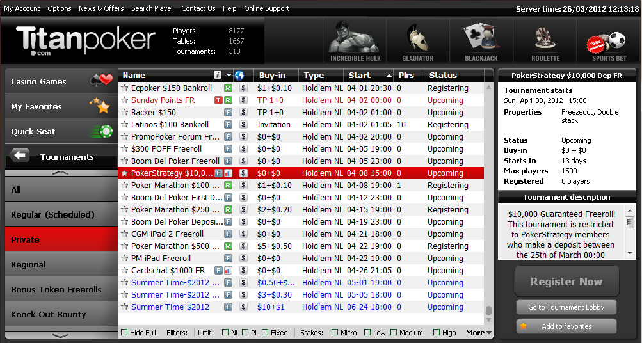Select the Bonus Token Freerolls category
The height and width of the screenshot is (343, 642).
coord(61,289)
